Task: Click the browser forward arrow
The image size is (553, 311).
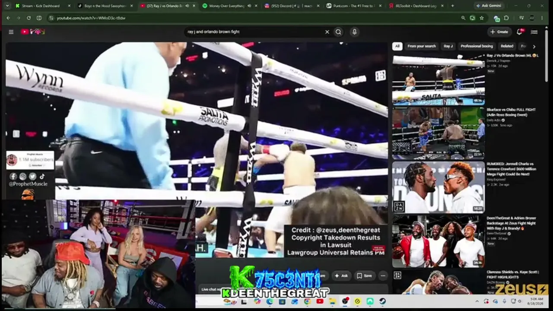Action: 18,18
